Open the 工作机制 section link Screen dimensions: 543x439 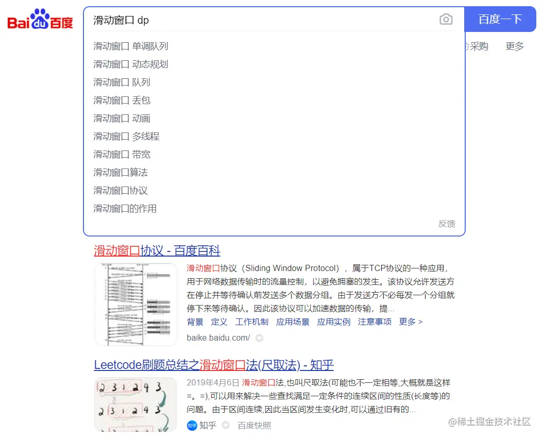[252, 322]
